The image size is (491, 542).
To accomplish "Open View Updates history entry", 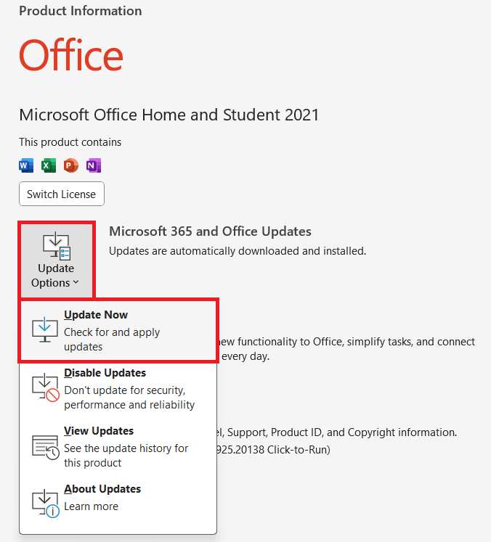I will tap(118, 447).
